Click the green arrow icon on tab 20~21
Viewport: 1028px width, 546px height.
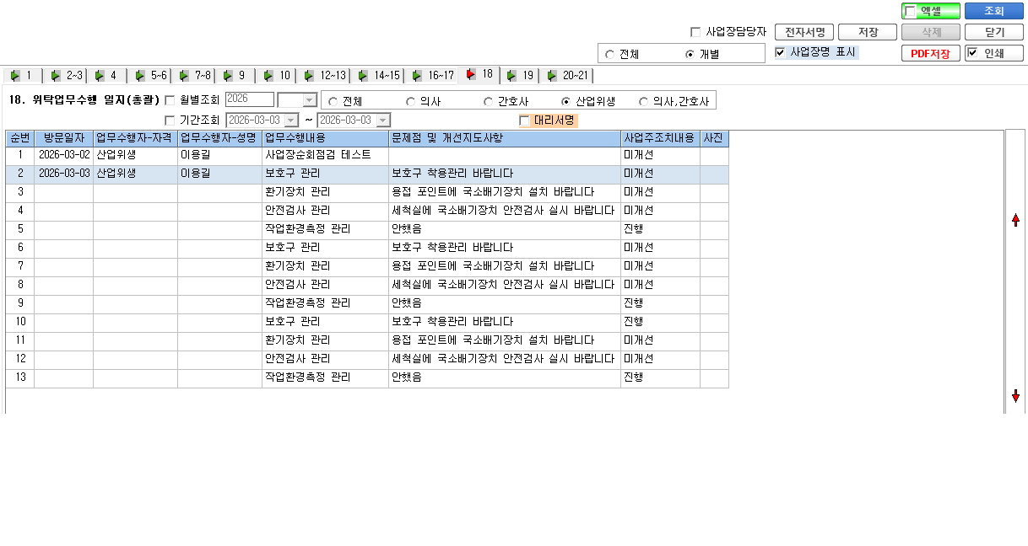552,75
